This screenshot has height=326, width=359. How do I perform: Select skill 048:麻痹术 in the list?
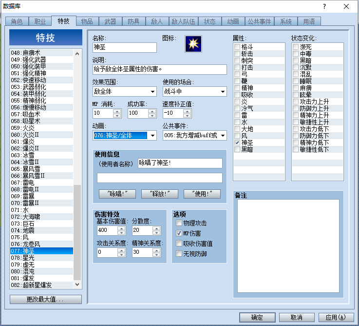click(x=42, y=53)
